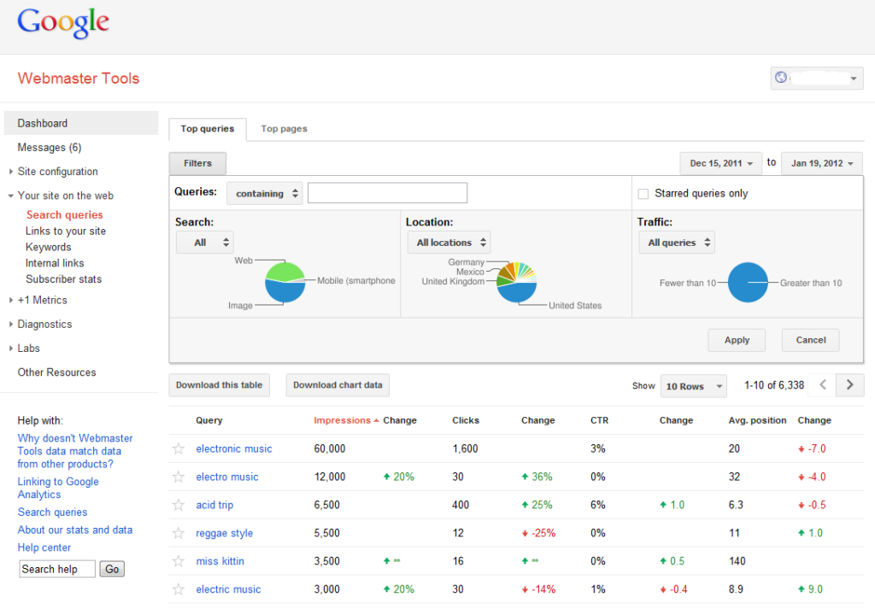Go to the next results page

(849, 385)
